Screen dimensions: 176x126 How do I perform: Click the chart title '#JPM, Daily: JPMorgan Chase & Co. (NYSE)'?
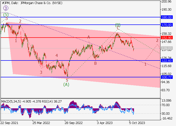pos(32,3)
